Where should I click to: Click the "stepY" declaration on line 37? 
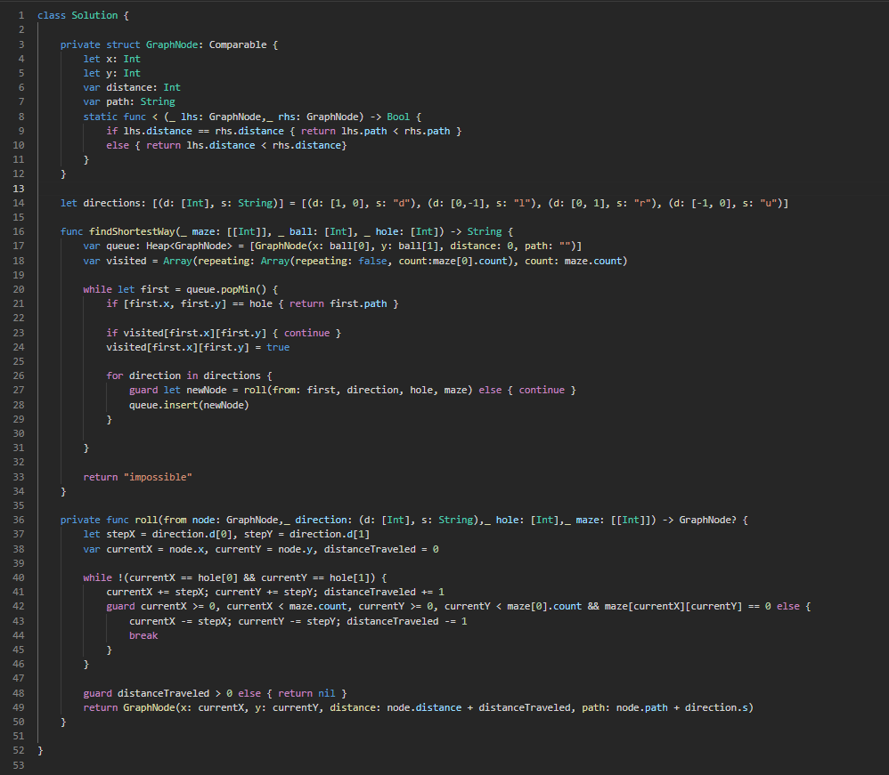pos(258,534)
